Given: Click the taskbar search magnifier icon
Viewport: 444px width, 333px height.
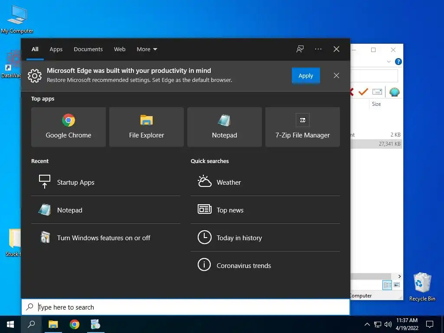Looking at the screenshot, I should (31, 324).
